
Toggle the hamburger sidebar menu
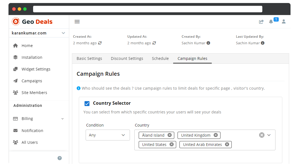77,22
